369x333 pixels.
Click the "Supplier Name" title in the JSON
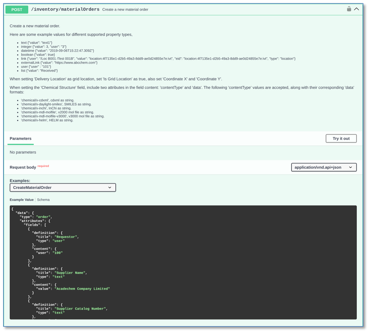[x=70, y=273]
